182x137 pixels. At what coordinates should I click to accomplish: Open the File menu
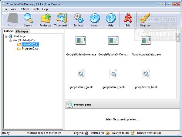5,9
